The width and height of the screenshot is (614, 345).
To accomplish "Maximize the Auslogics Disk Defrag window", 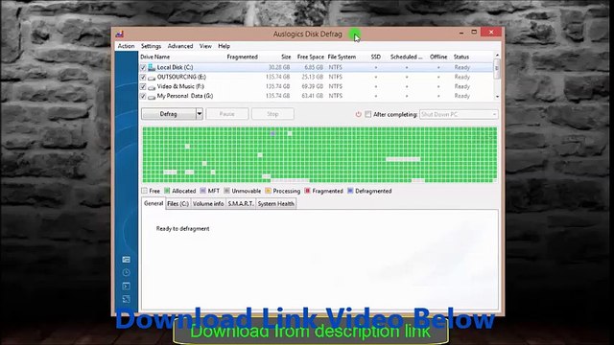I will [474, 32].
